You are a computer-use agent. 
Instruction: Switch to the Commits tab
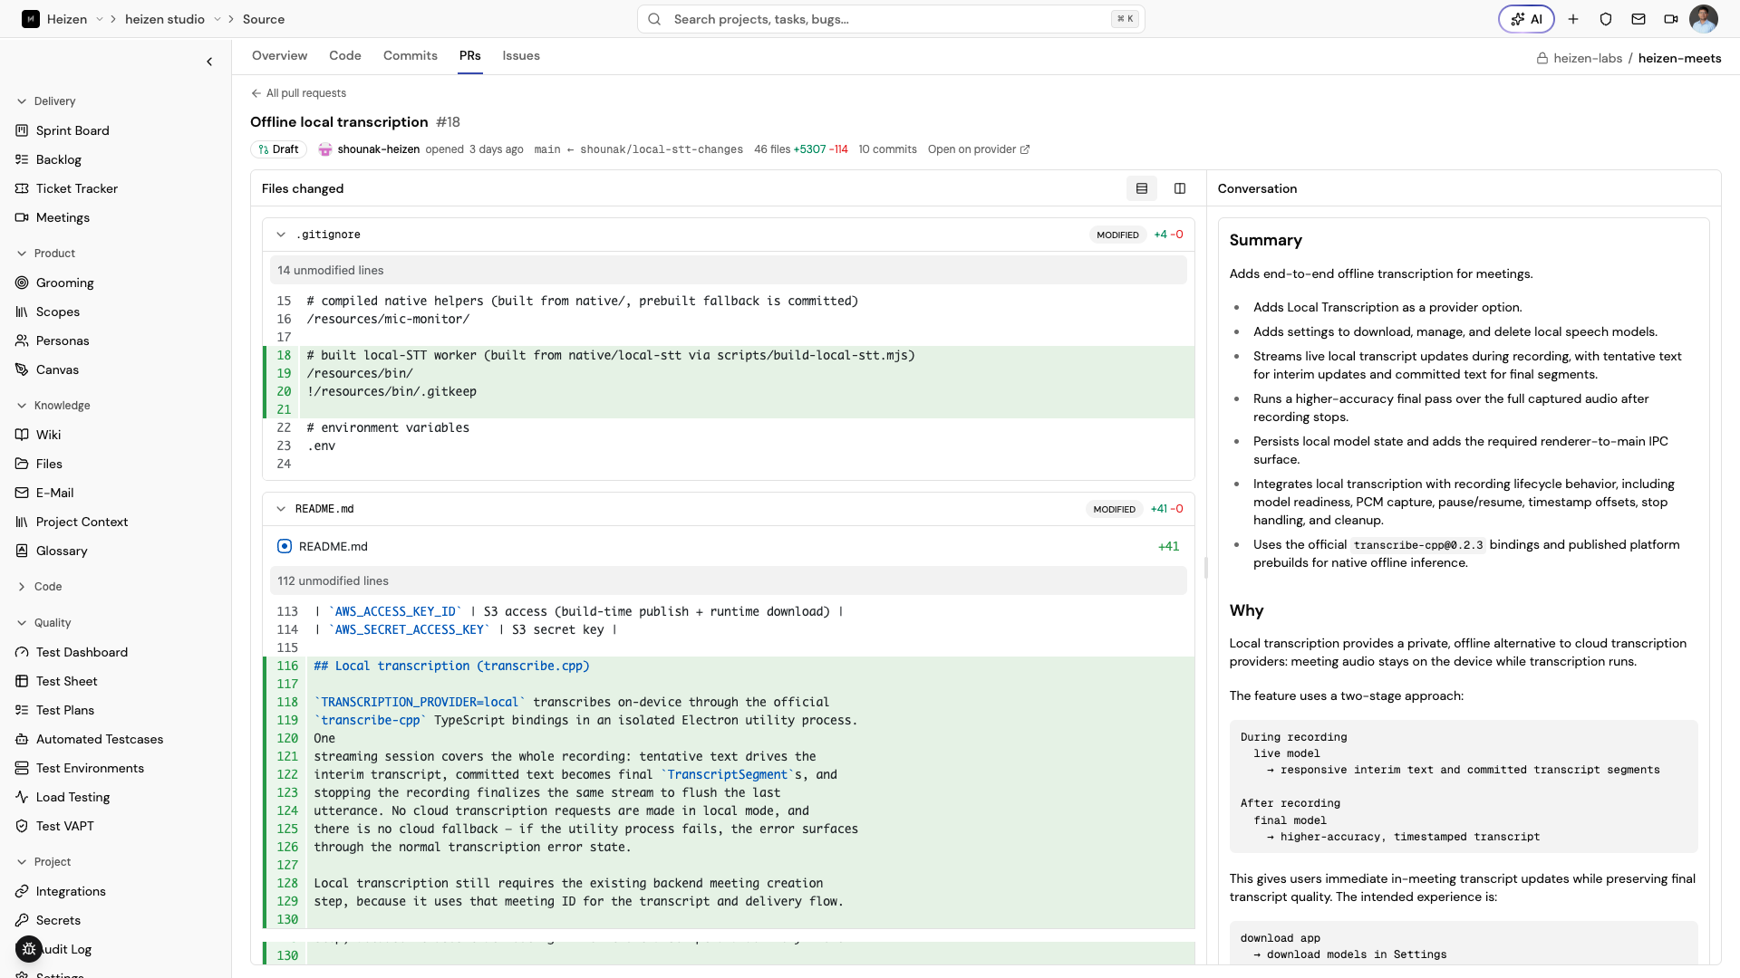[x=411, y=55]
